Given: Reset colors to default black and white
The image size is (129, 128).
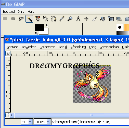Looking at the screenshot, I should [x=36, y=33].
